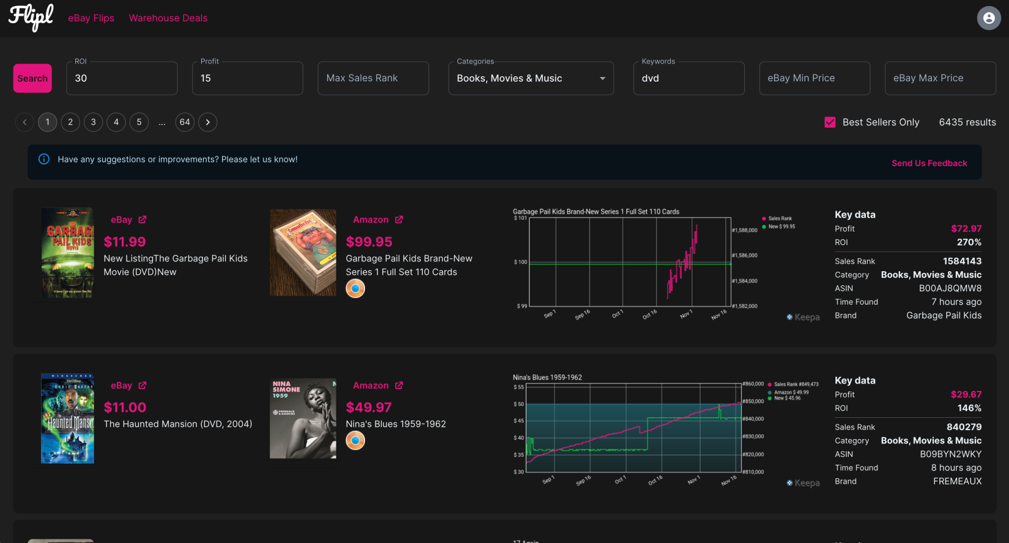Click the $11.99 eBay price
This screenshot has height=543, width=1009.
(125, 242)
